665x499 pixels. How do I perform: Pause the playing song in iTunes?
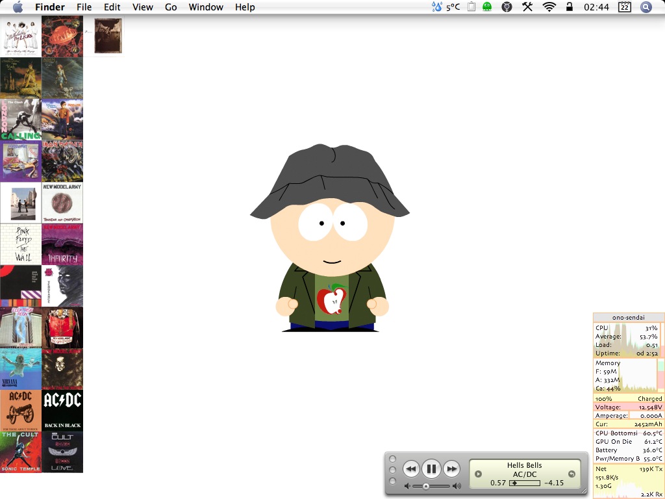[x=431, y=469]
